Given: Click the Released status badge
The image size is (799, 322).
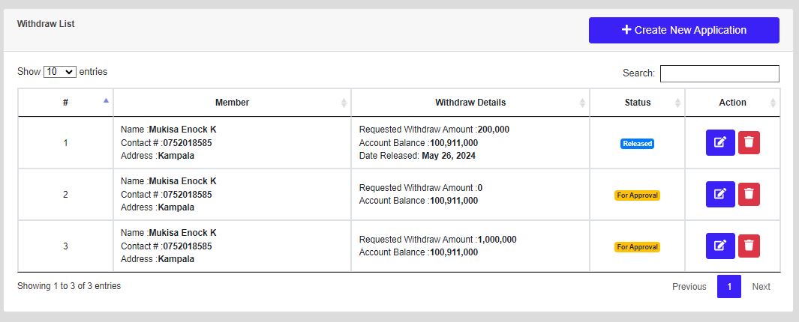Looking at the screenshot, I should click(x=637, y=144).
